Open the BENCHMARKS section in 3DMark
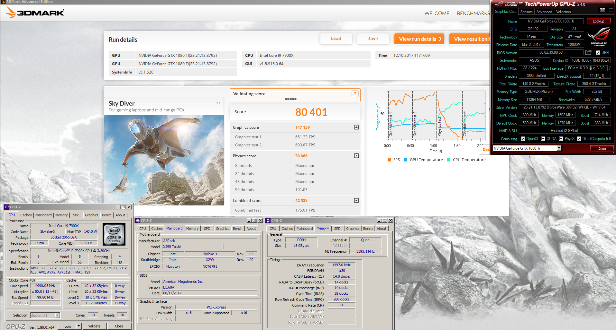 pyautogui.click(x=473, y=13)
